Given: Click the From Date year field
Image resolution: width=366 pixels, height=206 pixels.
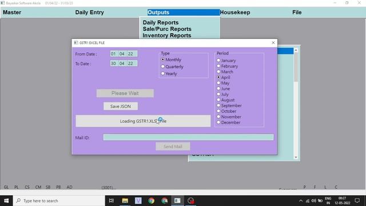Looking at the screenshot, I should pos(132,54).
